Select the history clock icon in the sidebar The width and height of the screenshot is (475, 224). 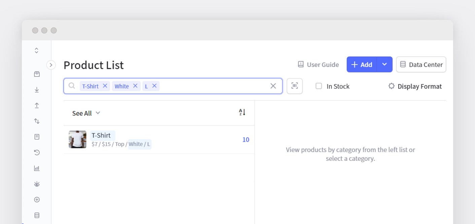[37, 152]
